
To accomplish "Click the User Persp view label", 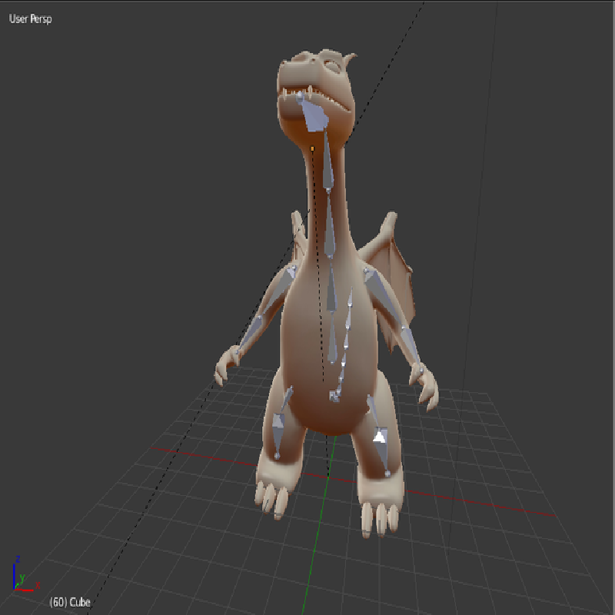I will (30, 18).
